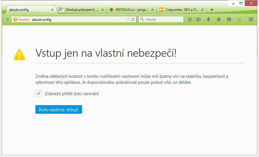The height and width of the screenshot is (157, 259).
Task: Close the Copywriter, SEO tab
Action: pos(202,10)
